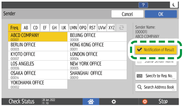This screenshot has width=185, height=106.
Task: Click the switch title arrows icon
Action: pyautogui.click(x=121, y=28)
